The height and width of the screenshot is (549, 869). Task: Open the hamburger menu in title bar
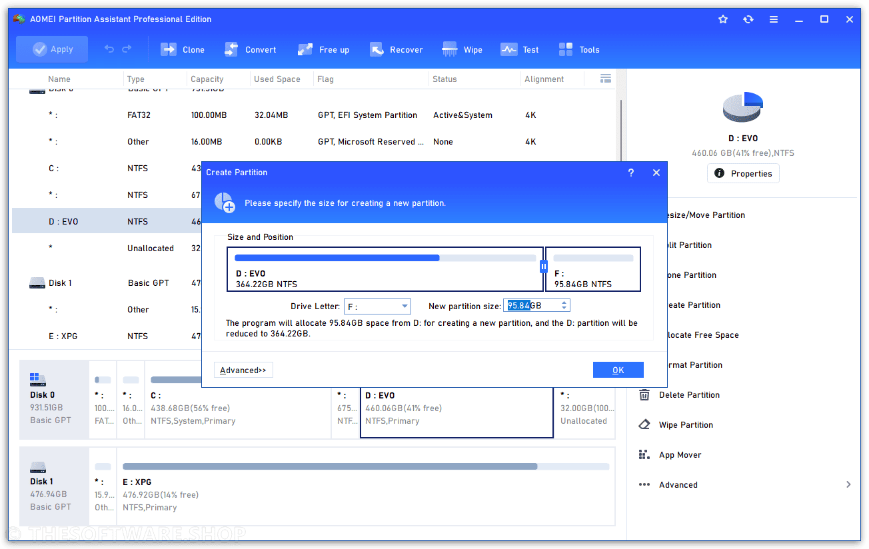(774, 19)
